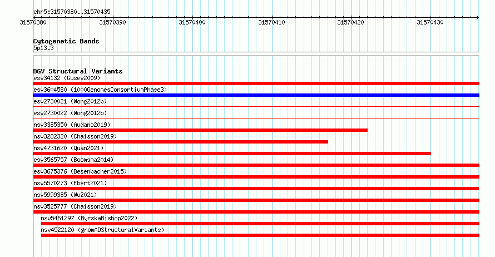Select the red bar under esv34132
This screenshot has height=257, width=495.
[256, 83]
